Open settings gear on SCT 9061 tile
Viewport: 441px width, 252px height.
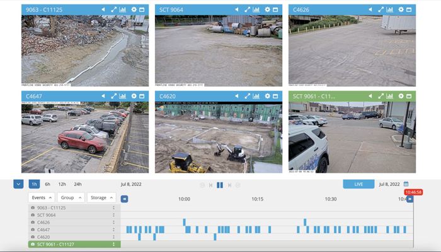401,96
